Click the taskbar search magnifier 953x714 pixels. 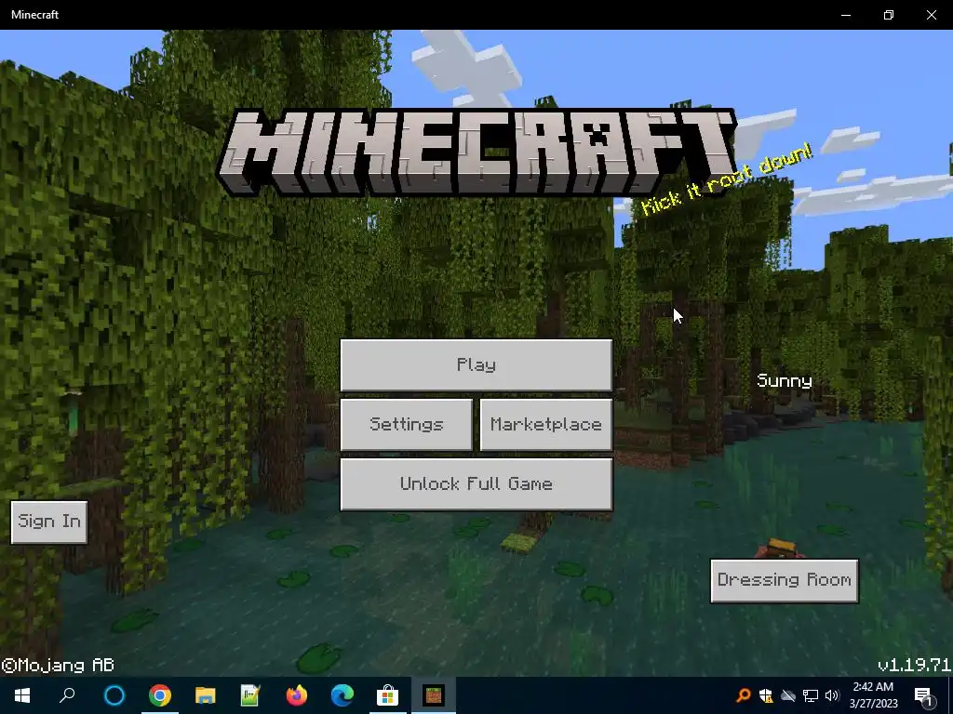coord(67,695)
